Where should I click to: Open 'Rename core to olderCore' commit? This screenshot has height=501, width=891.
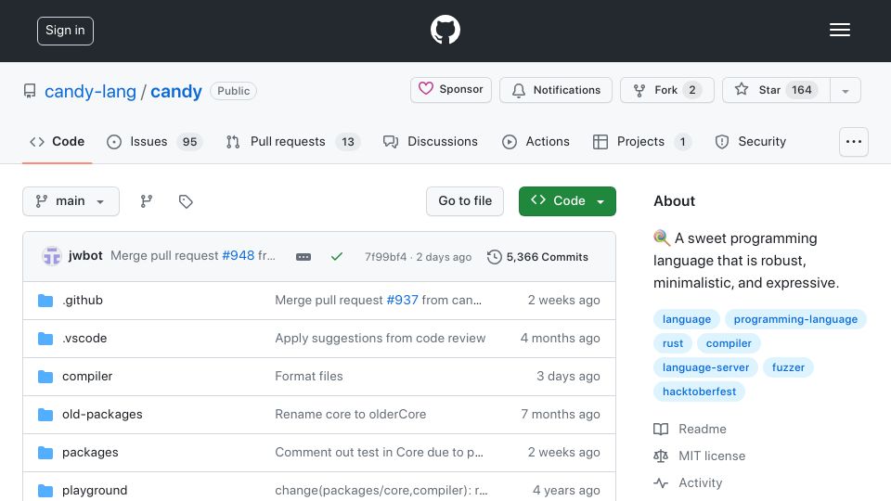coord(351,414)
